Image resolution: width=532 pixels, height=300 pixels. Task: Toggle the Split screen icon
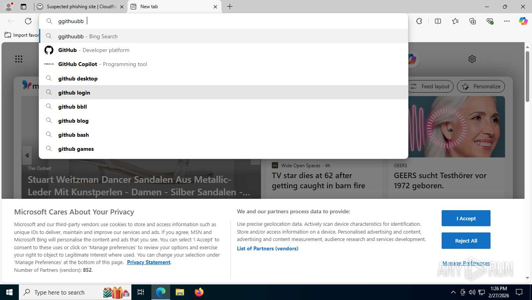coord(438,21)
